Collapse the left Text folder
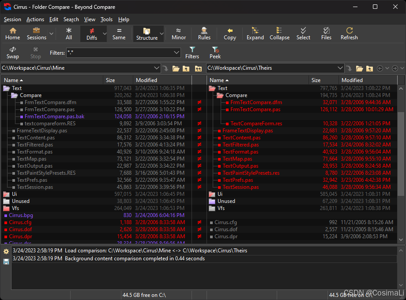The width and height of the screenshot is (406, 300). tap(7, 88)
